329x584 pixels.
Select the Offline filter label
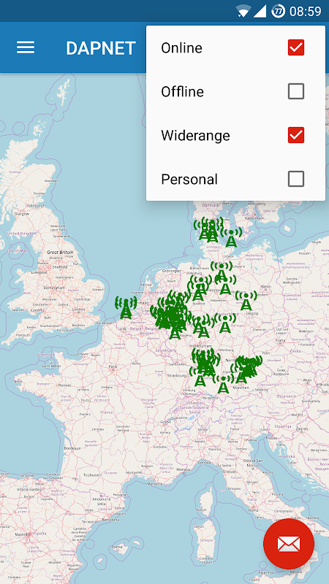(x=182, y=92)
